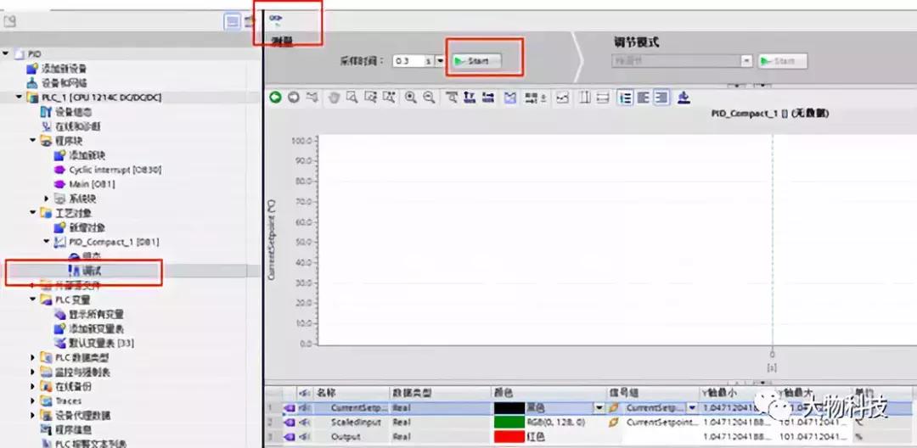Viewport: 917px width, 448px height.
Task: Collapse the 程序块 (program blocks) folder
Action: [x=33, y=140]
